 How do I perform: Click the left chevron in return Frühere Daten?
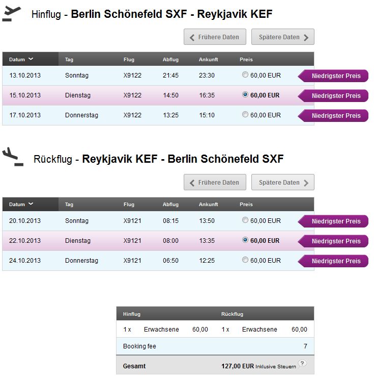[192, 183]
